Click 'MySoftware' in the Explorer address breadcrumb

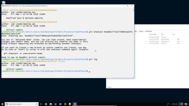[149, 31]
